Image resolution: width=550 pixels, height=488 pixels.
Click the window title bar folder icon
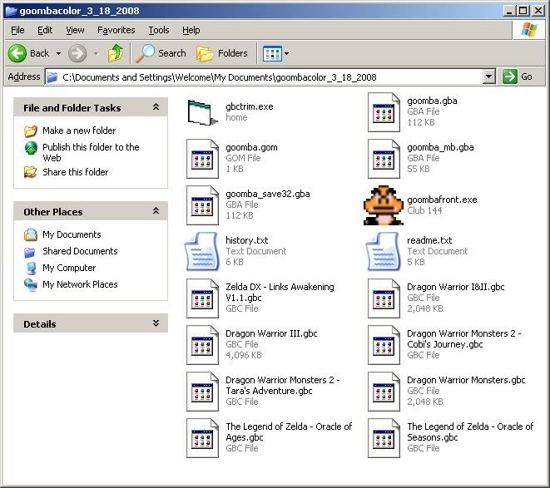point(11,11)
